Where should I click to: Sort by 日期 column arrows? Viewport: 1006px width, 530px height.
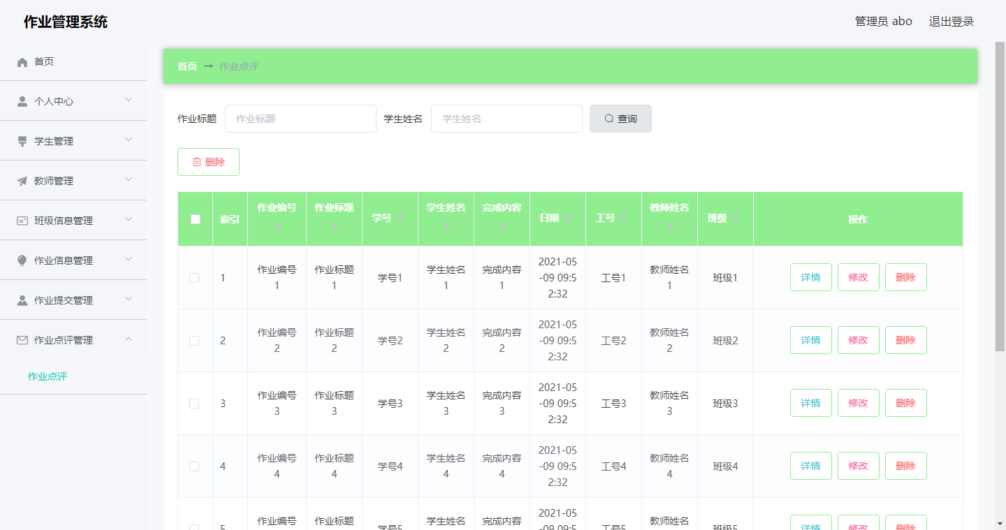click(x=568, y=219)
